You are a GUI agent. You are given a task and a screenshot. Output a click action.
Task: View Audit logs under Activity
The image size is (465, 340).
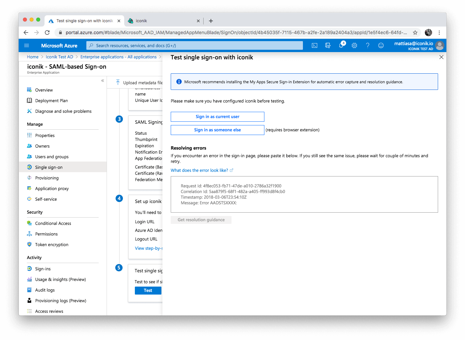tap(45, 290)
